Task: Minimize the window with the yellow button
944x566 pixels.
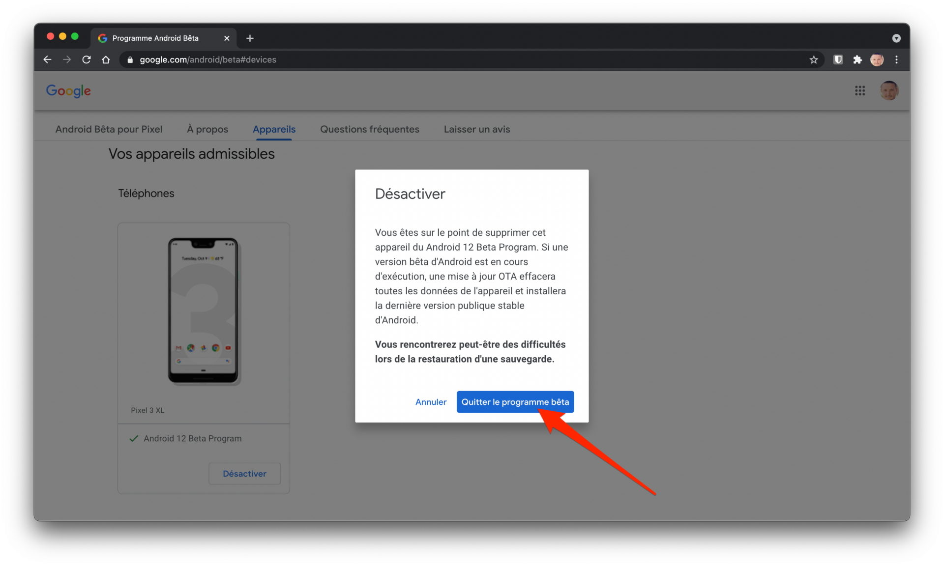Action: (62, 36)
